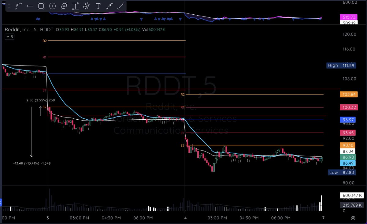
Task: Activate the Text annotation tool
Action: (x=98, y=6)
